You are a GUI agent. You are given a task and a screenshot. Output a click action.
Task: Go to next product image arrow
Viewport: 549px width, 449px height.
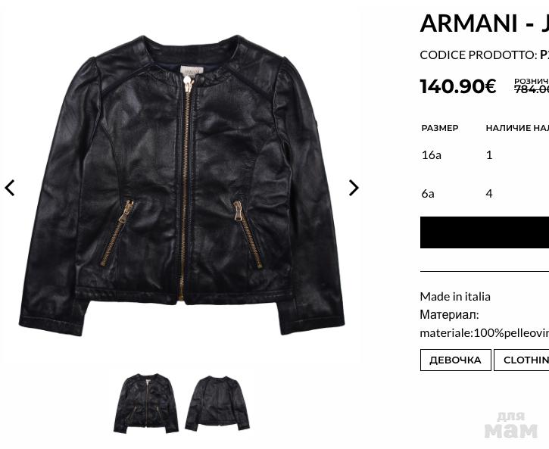pyautogui.click(x=354, y=188)
